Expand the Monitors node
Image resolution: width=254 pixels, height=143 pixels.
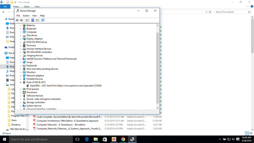click(21, 72)
